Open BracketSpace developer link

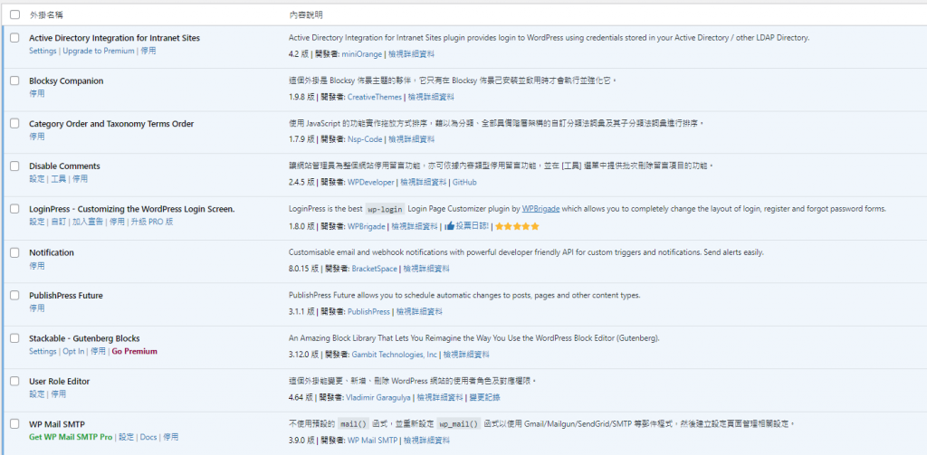[375, 269]
